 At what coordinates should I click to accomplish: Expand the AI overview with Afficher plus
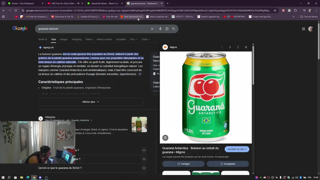(91, 102)
